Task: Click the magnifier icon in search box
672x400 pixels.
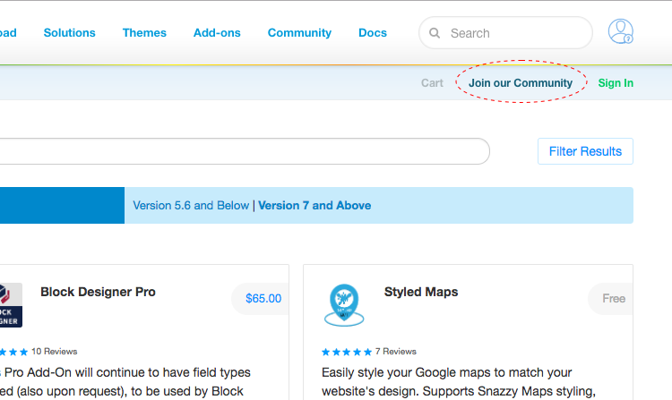Action: pos(435,33)
